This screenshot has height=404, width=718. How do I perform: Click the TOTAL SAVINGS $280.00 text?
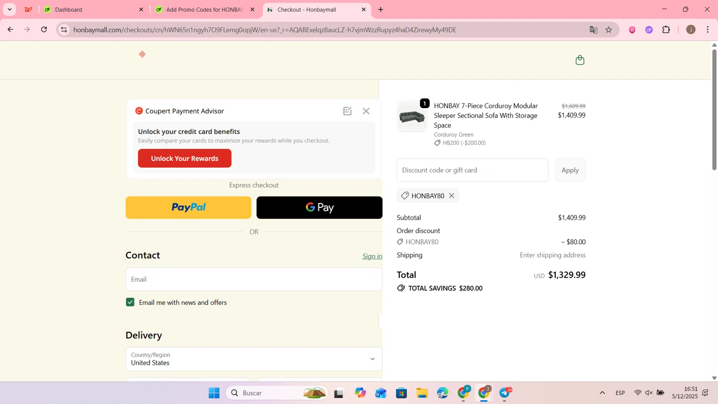[445, 289]
